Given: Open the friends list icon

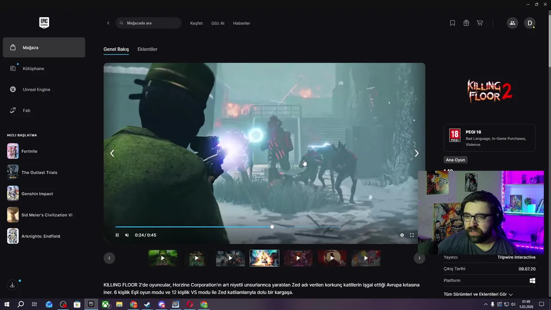Looking at the screenshot, I should click(x=512, y=23).
